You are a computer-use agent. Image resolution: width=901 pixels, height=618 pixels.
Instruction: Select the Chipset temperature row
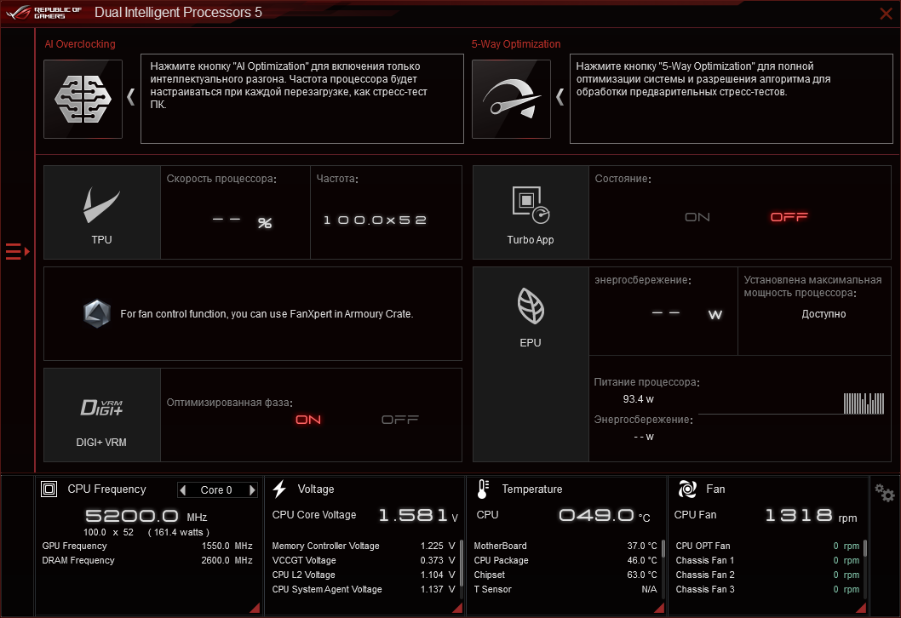pos(565,575)
